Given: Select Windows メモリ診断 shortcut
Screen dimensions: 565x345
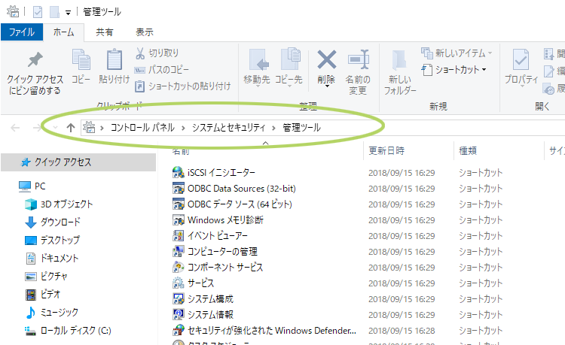Looking at the screenshot, I should 225,220.
